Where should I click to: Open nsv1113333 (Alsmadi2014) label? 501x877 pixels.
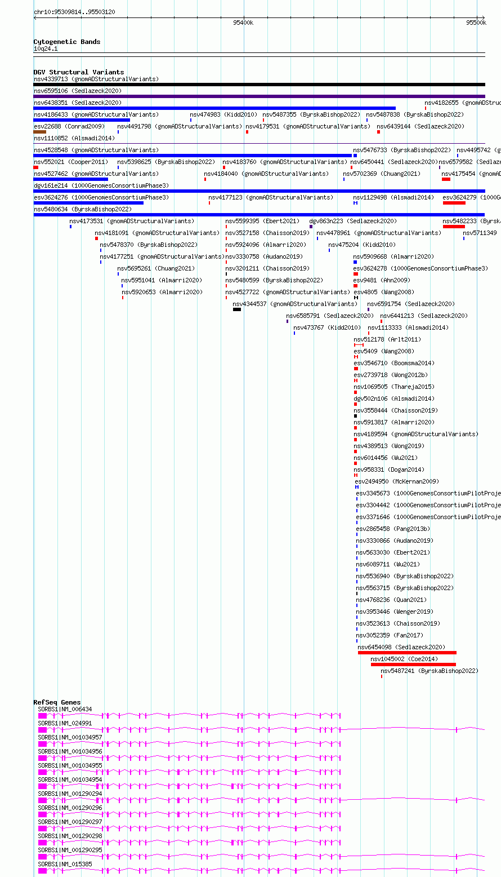(x=409, y=327)
